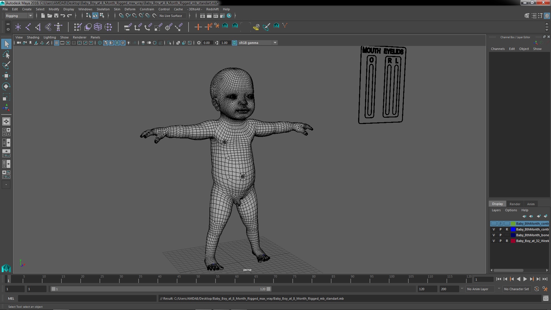Open the Redshift menu

click(212, 9)
